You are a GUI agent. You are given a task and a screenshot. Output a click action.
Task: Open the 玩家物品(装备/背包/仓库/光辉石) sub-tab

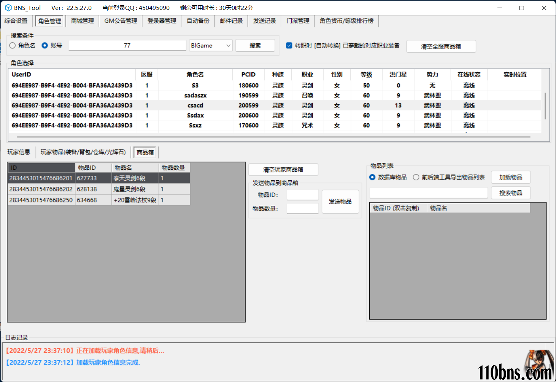[x=83, y=152]
